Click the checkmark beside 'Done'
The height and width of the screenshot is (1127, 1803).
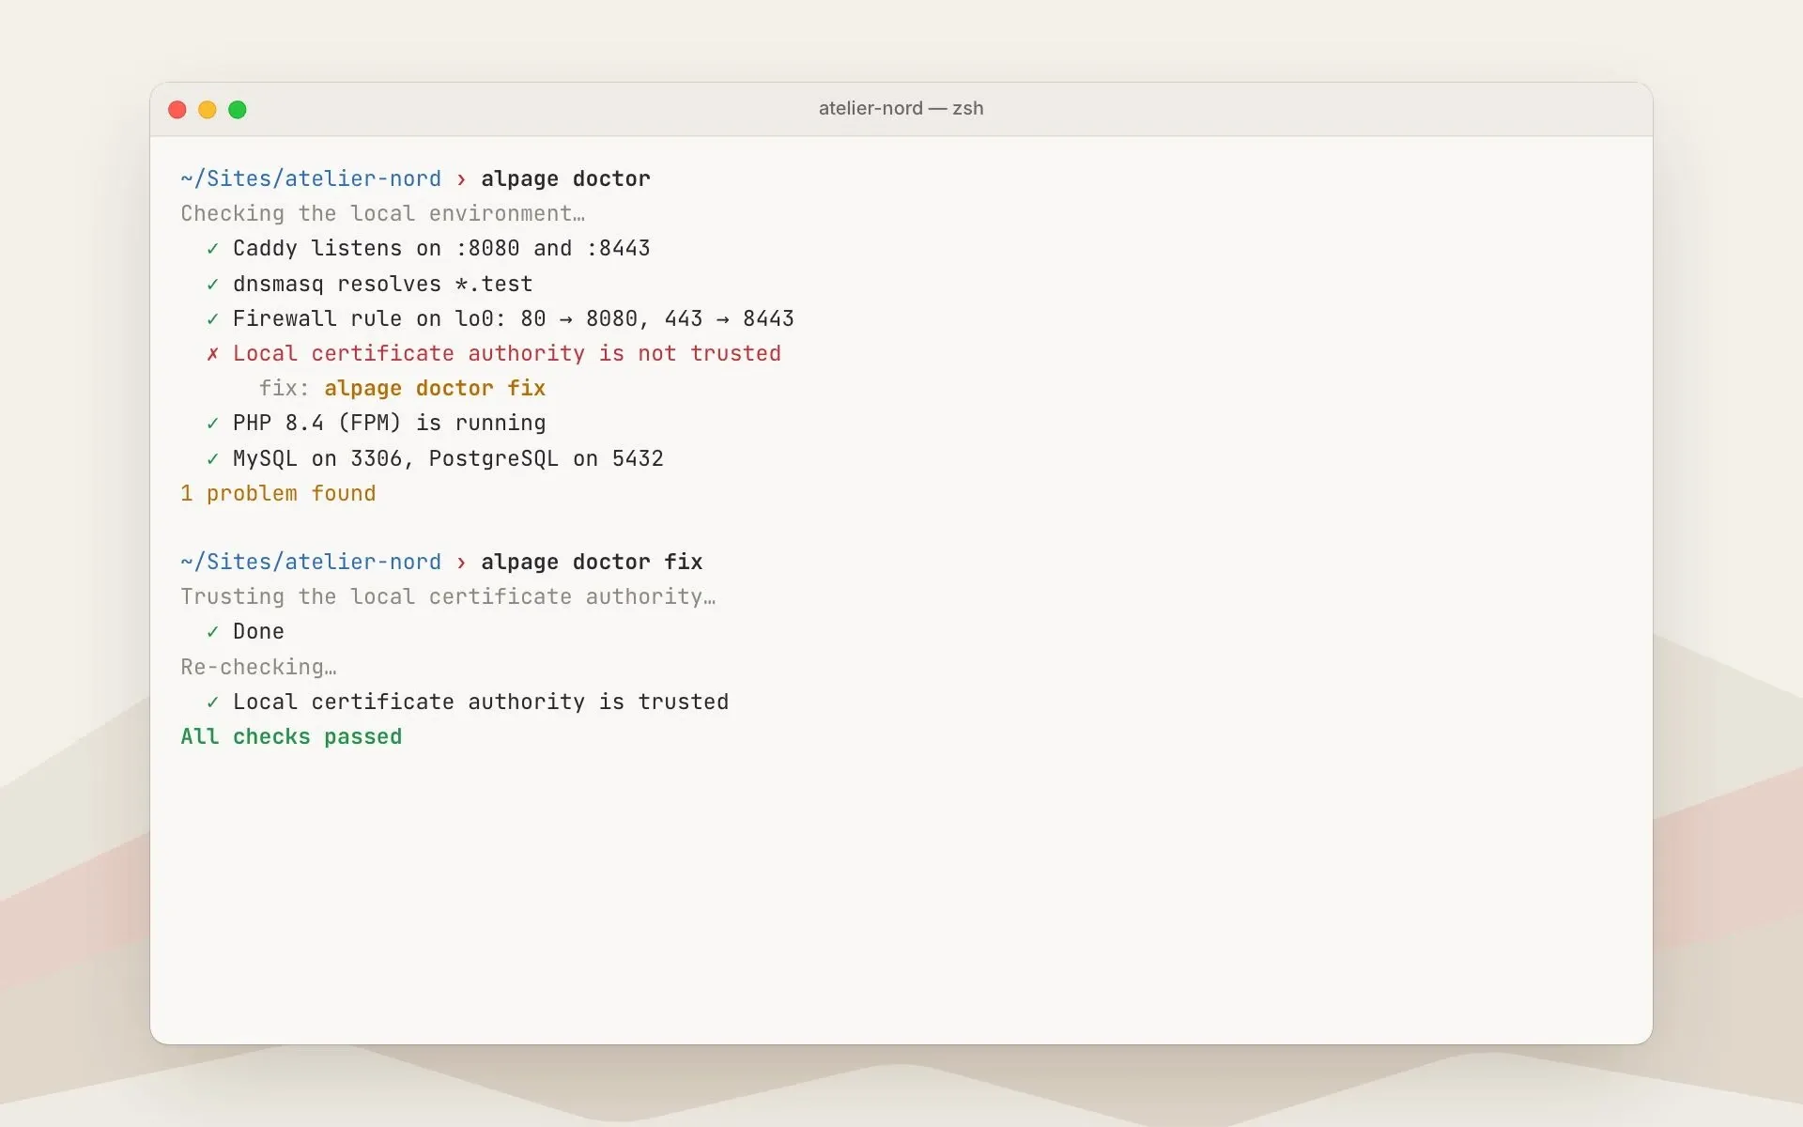(x=213, y=632)
